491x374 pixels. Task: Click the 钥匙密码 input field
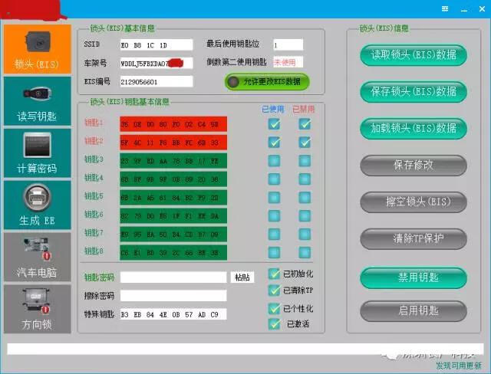pyautogui.click(x=173, y=277)
